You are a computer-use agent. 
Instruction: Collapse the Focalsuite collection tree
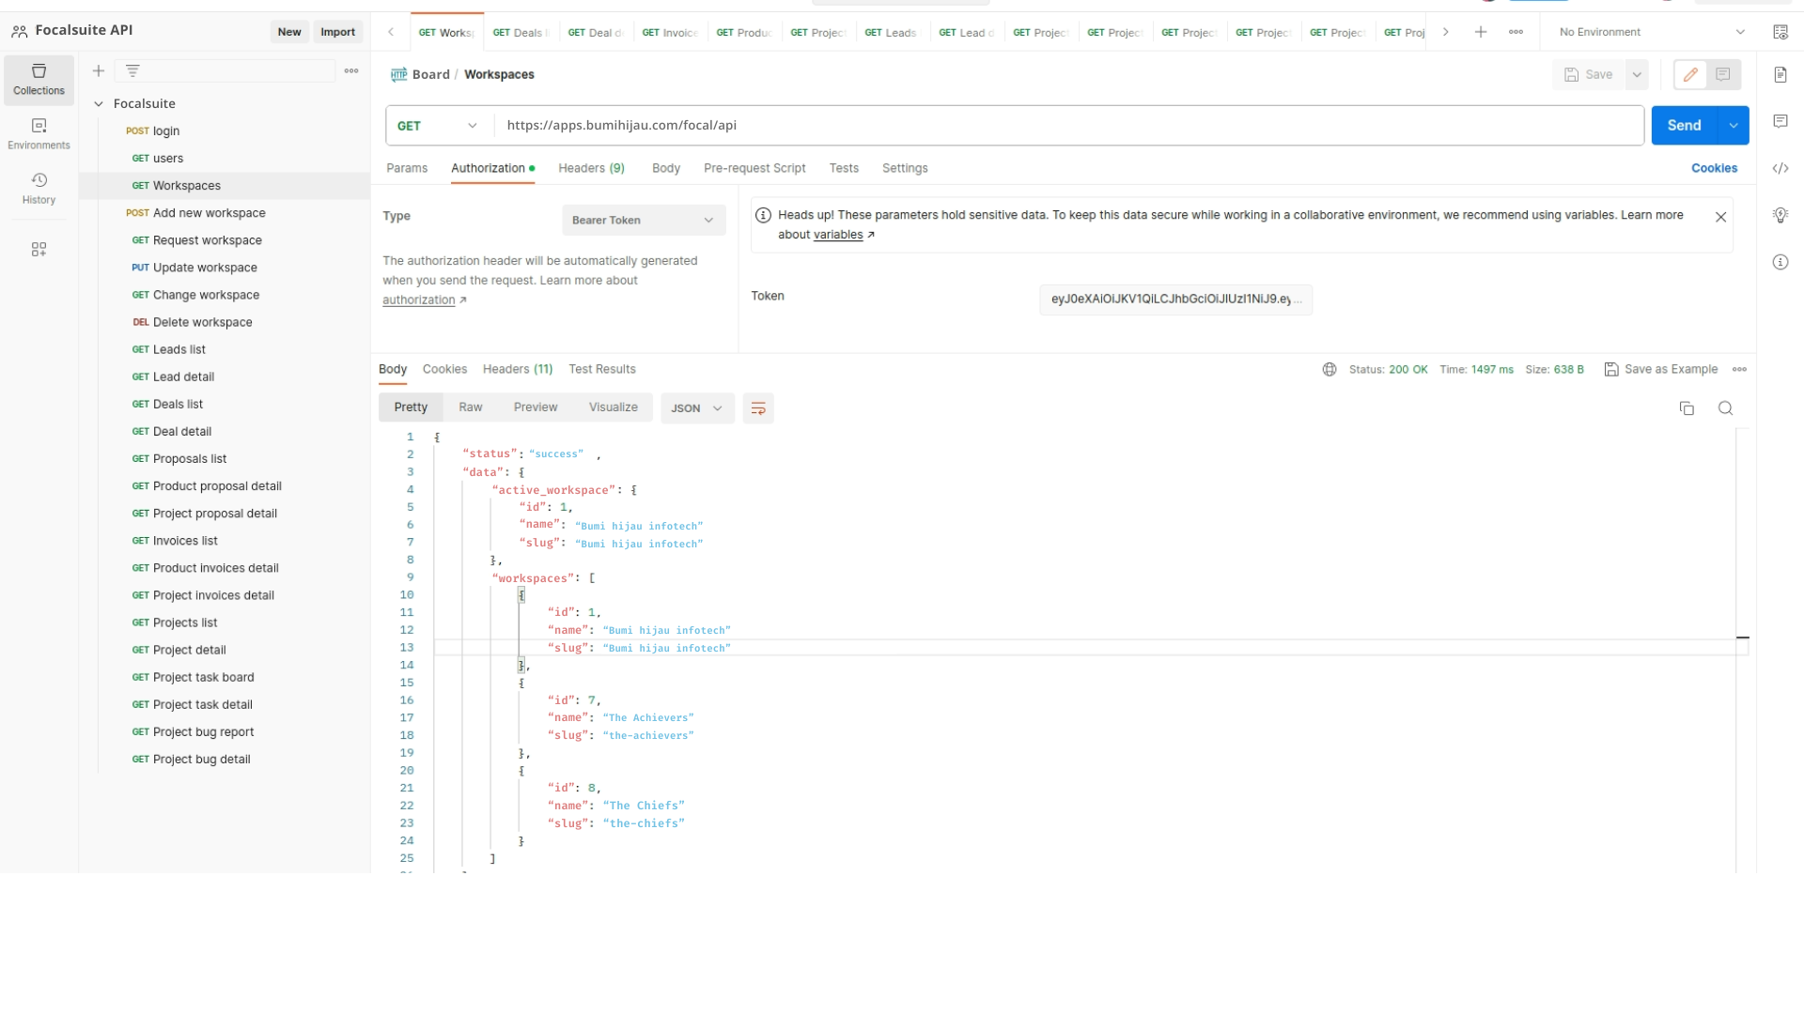tap(99, 104)
